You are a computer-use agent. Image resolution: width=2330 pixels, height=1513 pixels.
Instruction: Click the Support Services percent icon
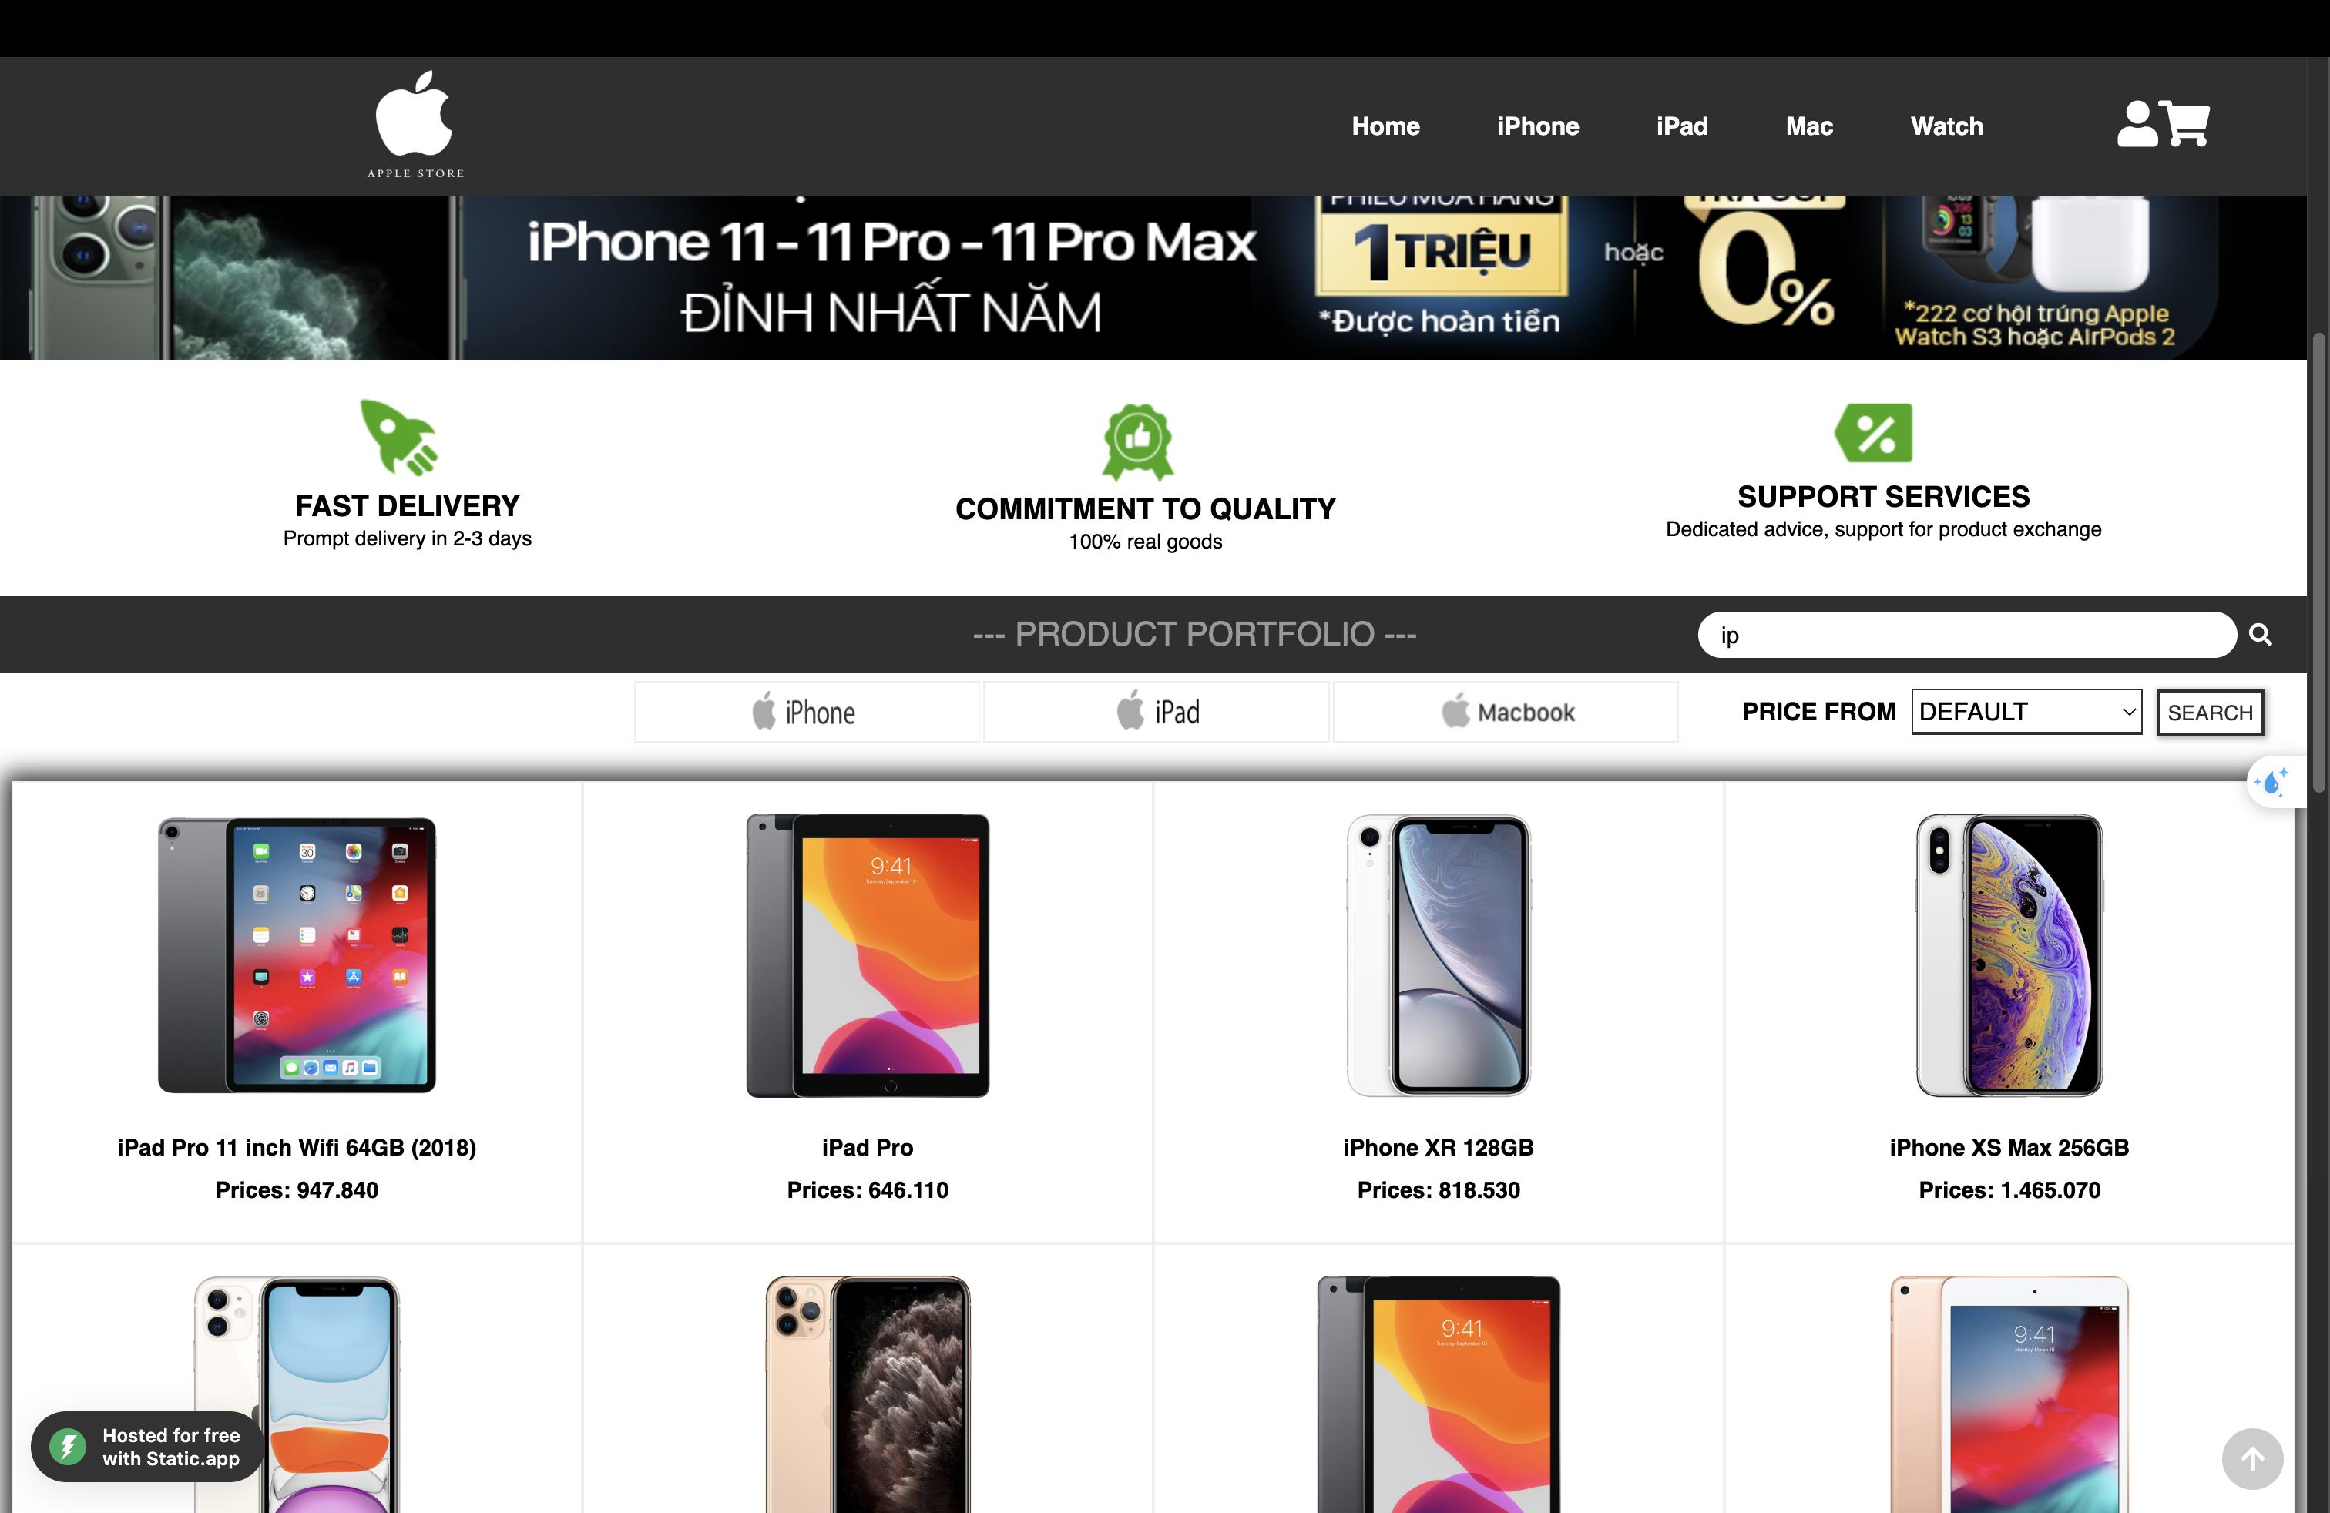[x=1873, y=433]
